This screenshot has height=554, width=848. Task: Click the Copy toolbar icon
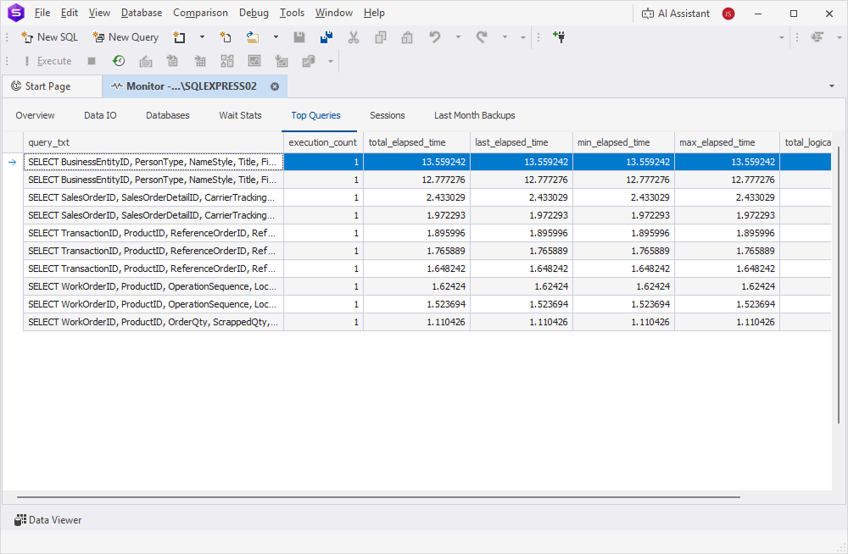pyautogui.click(x=381, y=37)
